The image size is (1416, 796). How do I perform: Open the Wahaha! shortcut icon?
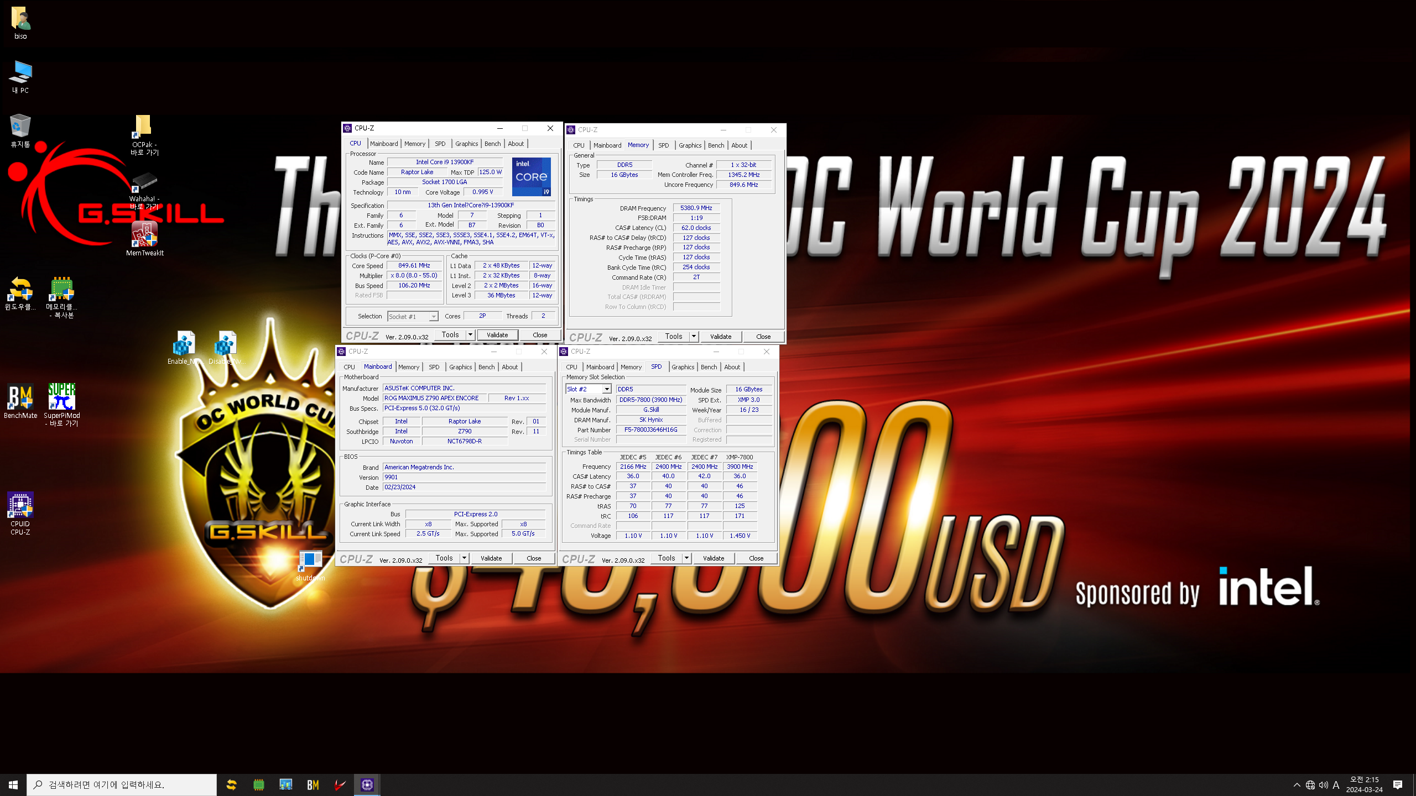click(144, 190)
